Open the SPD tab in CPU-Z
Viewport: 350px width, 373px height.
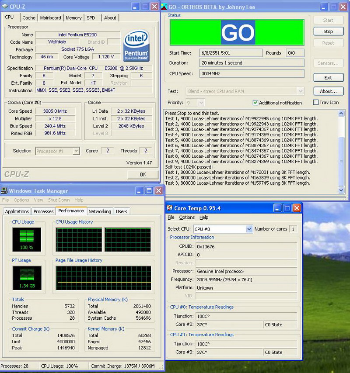click(x=91, y=18)
